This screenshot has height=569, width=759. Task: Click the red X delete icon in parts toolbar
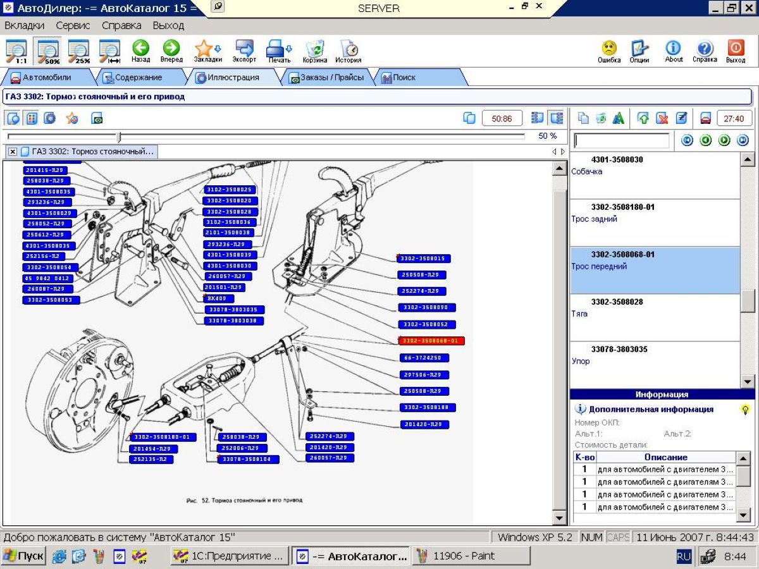tap(662, 118)
